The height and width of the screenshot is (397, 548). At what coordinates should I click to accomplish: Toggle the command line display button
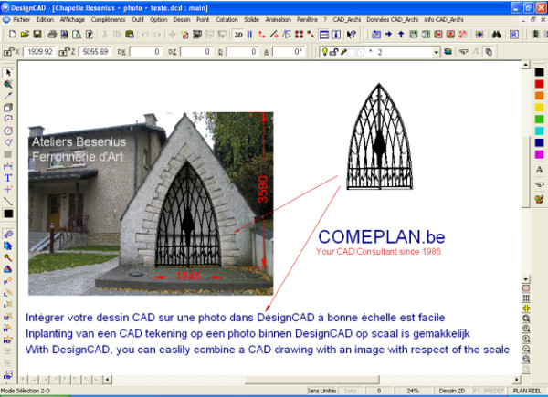pyautogui.click(x=324, y=34)
